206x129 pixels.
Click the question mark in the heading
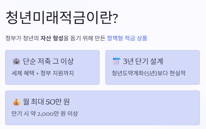(115, 19)
